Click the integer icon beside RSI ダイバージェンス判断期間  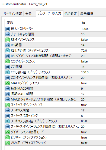coord(8,56)
